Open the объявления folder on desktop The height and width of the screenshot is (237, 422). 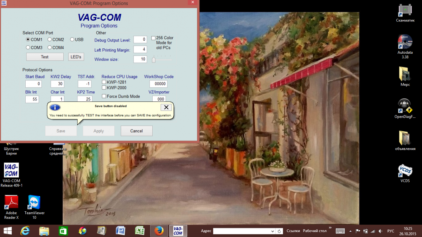(x=405, y=140)
